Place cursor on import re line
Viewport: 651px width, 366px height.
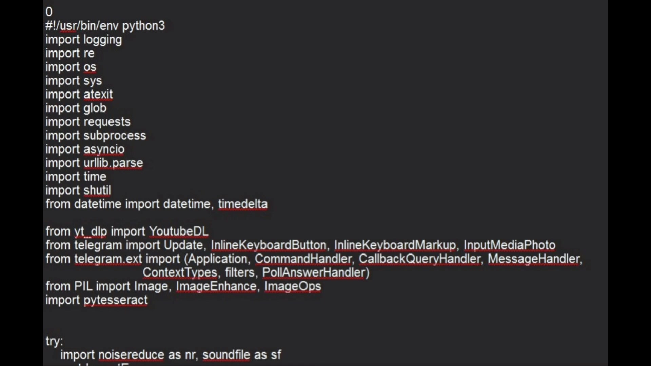pos(70,54)
